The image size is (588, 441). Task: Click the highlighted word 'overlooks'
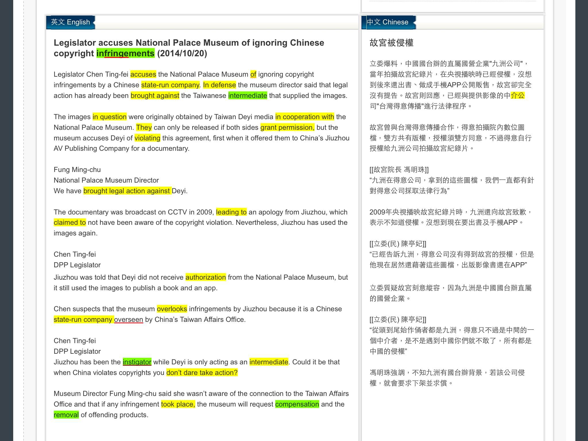pos(172,309)
